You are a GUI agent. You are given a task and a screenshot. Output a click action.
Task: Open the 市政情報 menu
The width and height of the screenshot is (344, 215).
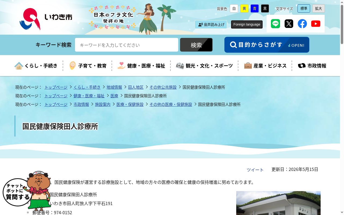click(x=312, y=66)
